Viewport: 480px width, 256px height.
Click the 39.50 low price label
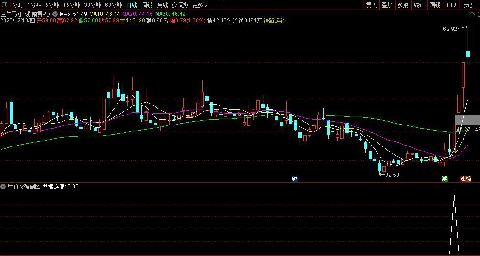click(392, 175)
